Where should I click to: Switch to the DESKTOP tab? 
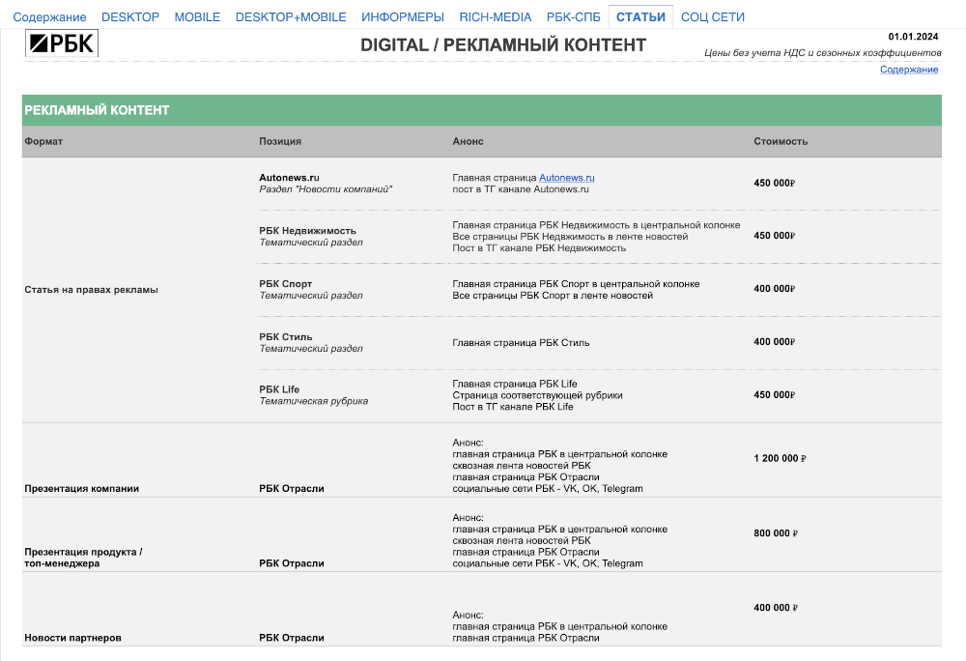pyautogui.click(x=130, y=16)
